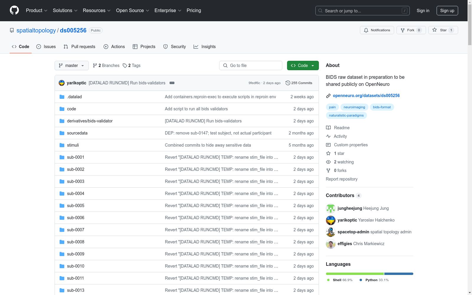This screenshot has height=295, width=472.
Task: Click the Python segment of language bar
Action: point(399,274)
